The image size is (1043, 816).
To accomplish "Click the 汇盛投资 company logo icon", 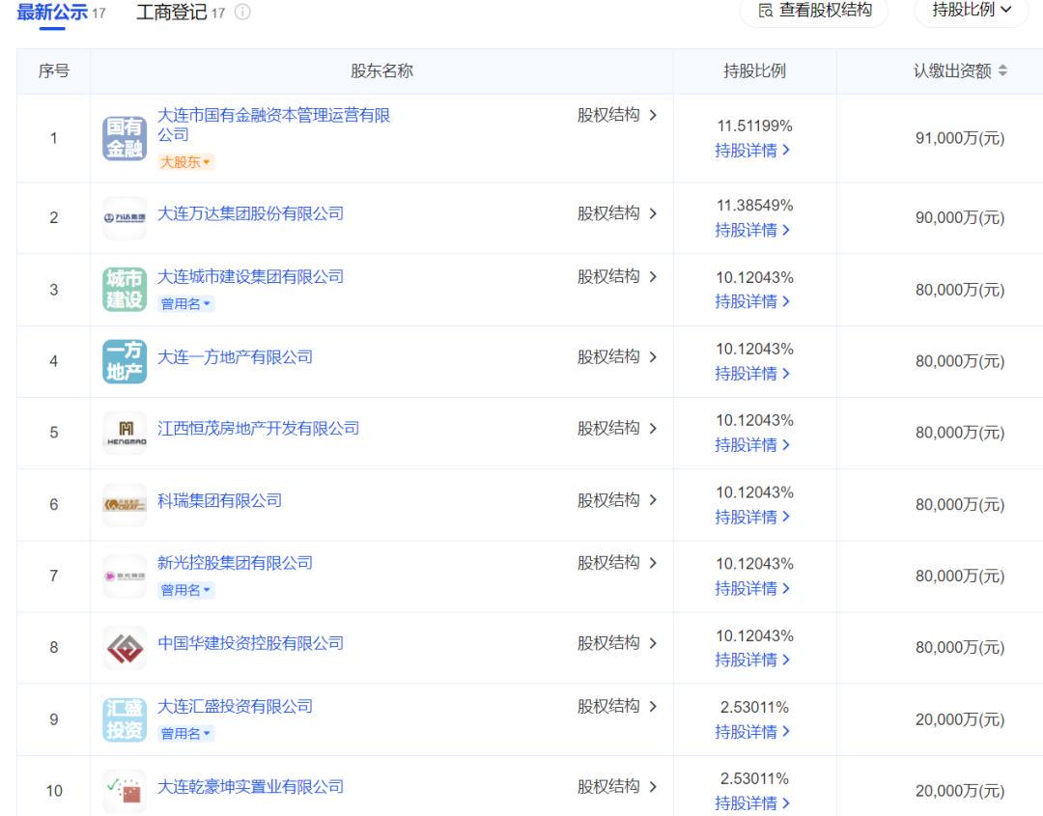I will [x=125, y=719].
